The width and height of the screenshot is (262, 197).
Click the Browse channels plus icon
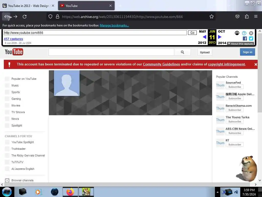(x=7, y=180)
